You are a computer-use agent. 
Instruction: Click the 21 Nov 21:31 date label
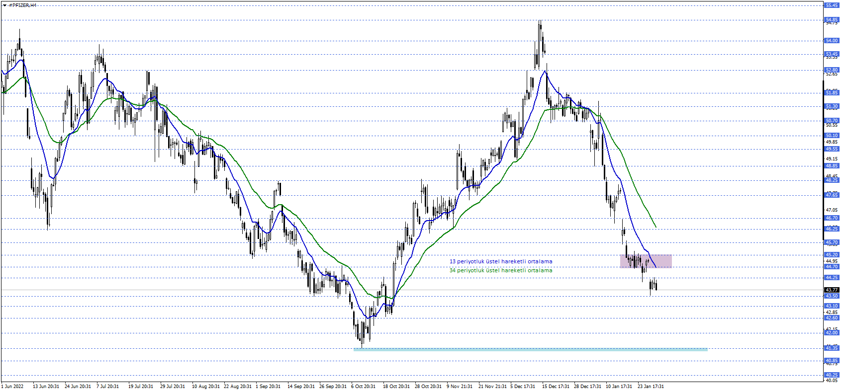tap(492, 387)
